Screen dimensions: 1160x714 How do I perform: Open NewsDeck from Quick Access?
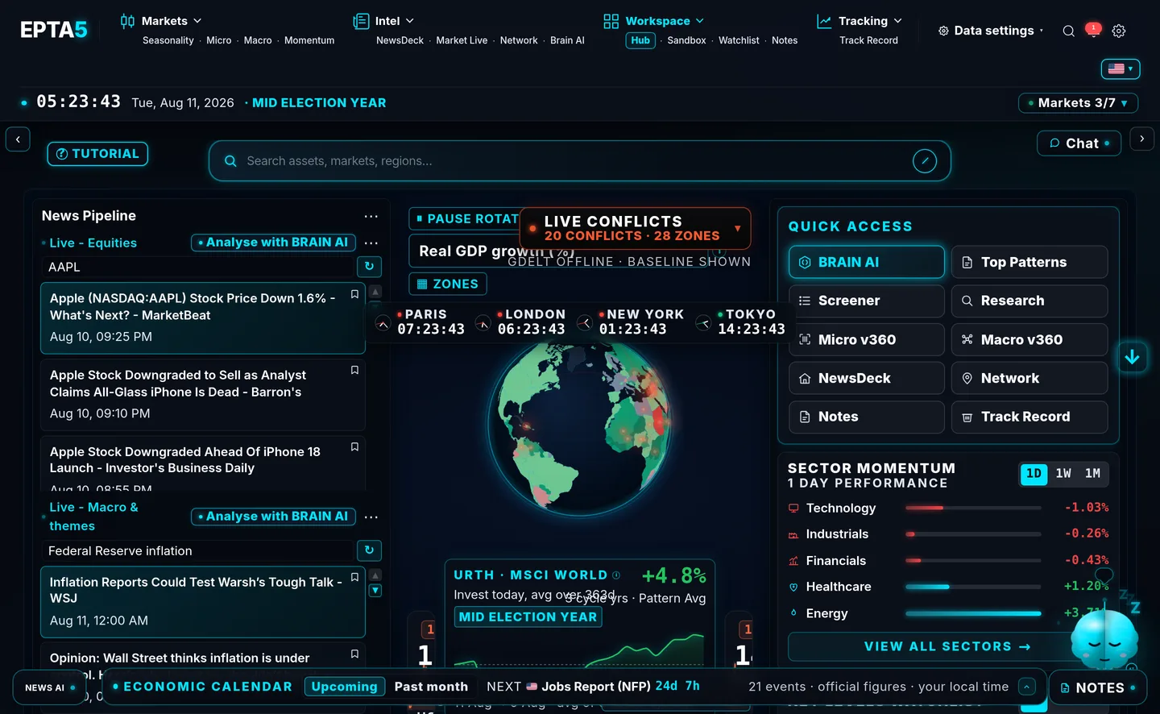(x=867, y=378)
